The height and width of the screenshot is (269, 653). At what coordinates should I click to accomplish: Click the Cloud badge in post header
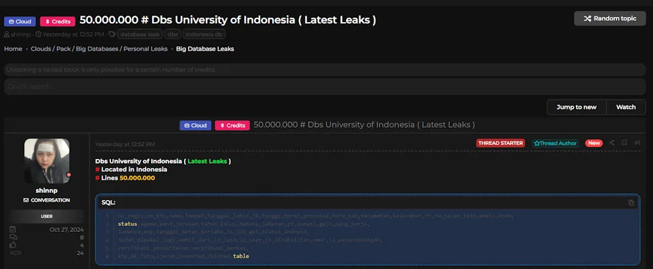195,125
